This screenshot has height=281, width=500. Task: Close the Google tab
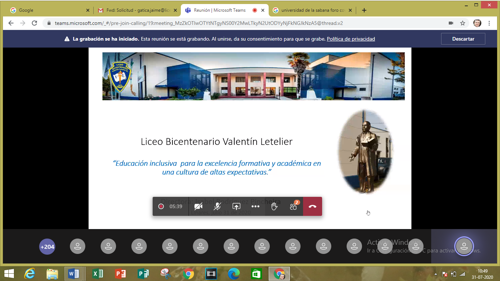click(x=87, y=10)
